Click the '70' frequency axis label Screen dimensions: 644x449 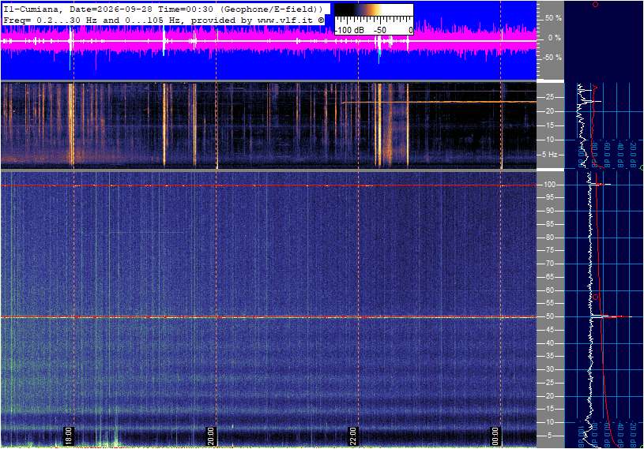coord(549,264)
